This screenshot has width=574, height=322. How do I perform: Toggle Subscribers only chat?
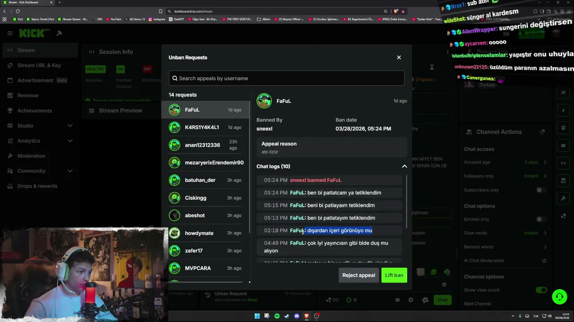[x=541, y=190]
